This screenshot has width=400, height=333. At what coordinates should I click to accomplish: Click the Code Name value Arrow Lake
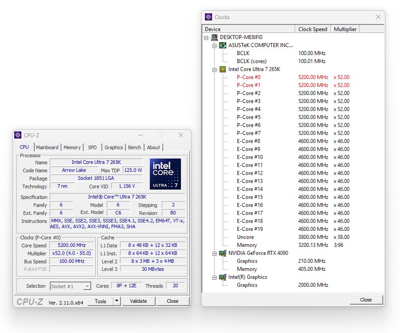[x=74, y=170]
